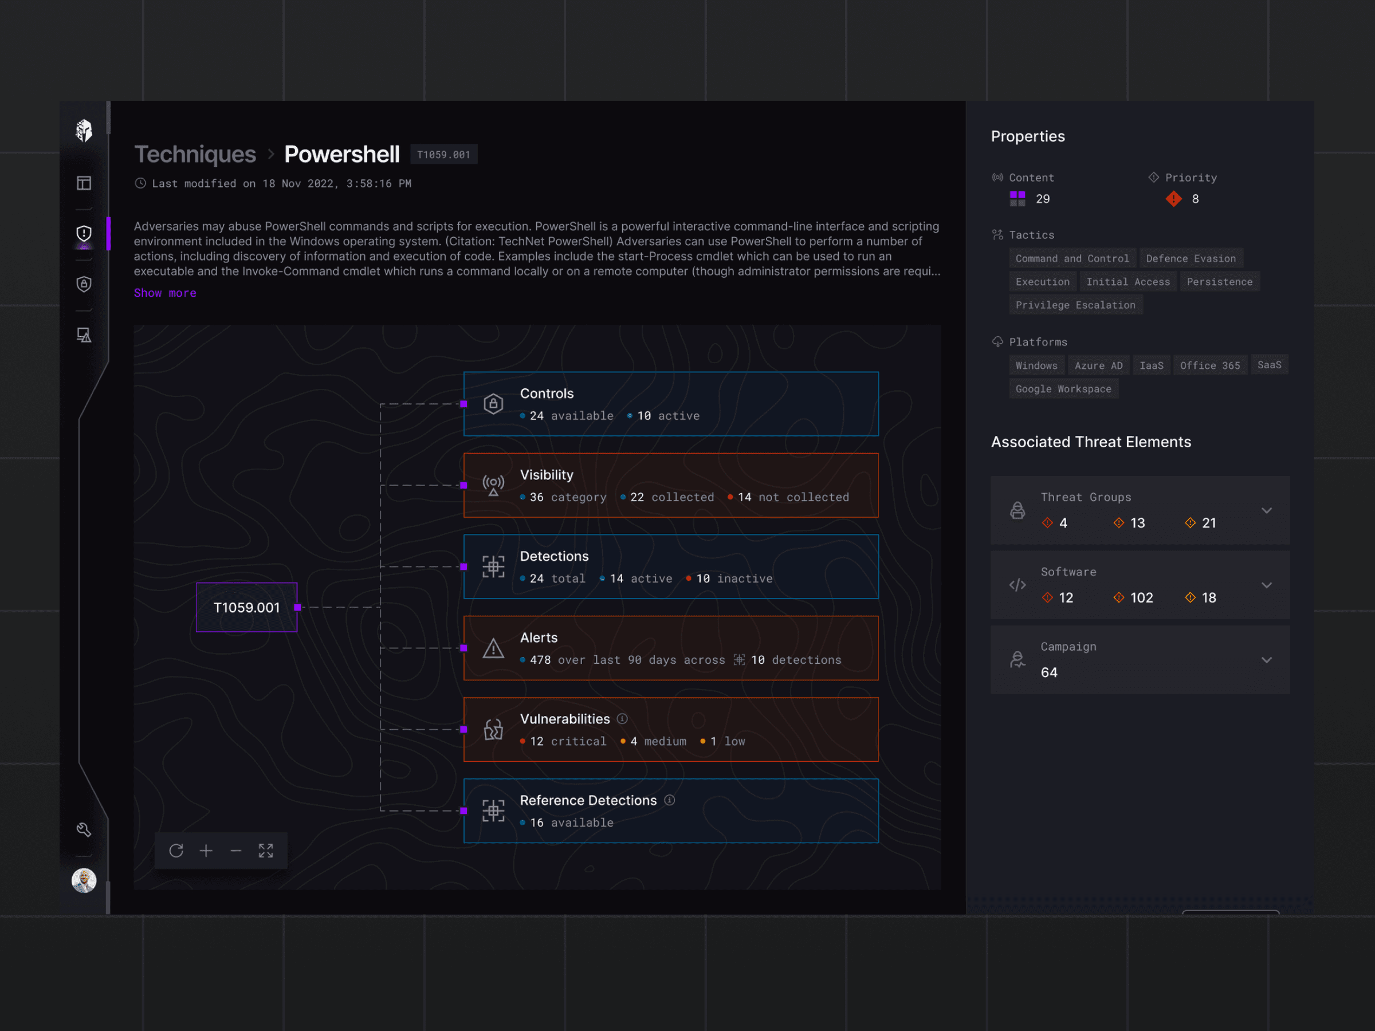Viewport: 1375px width, 1031px height.
Task: Click '10 inactive' in Detections
Action: pyautogui.click(x=729, y=579)
